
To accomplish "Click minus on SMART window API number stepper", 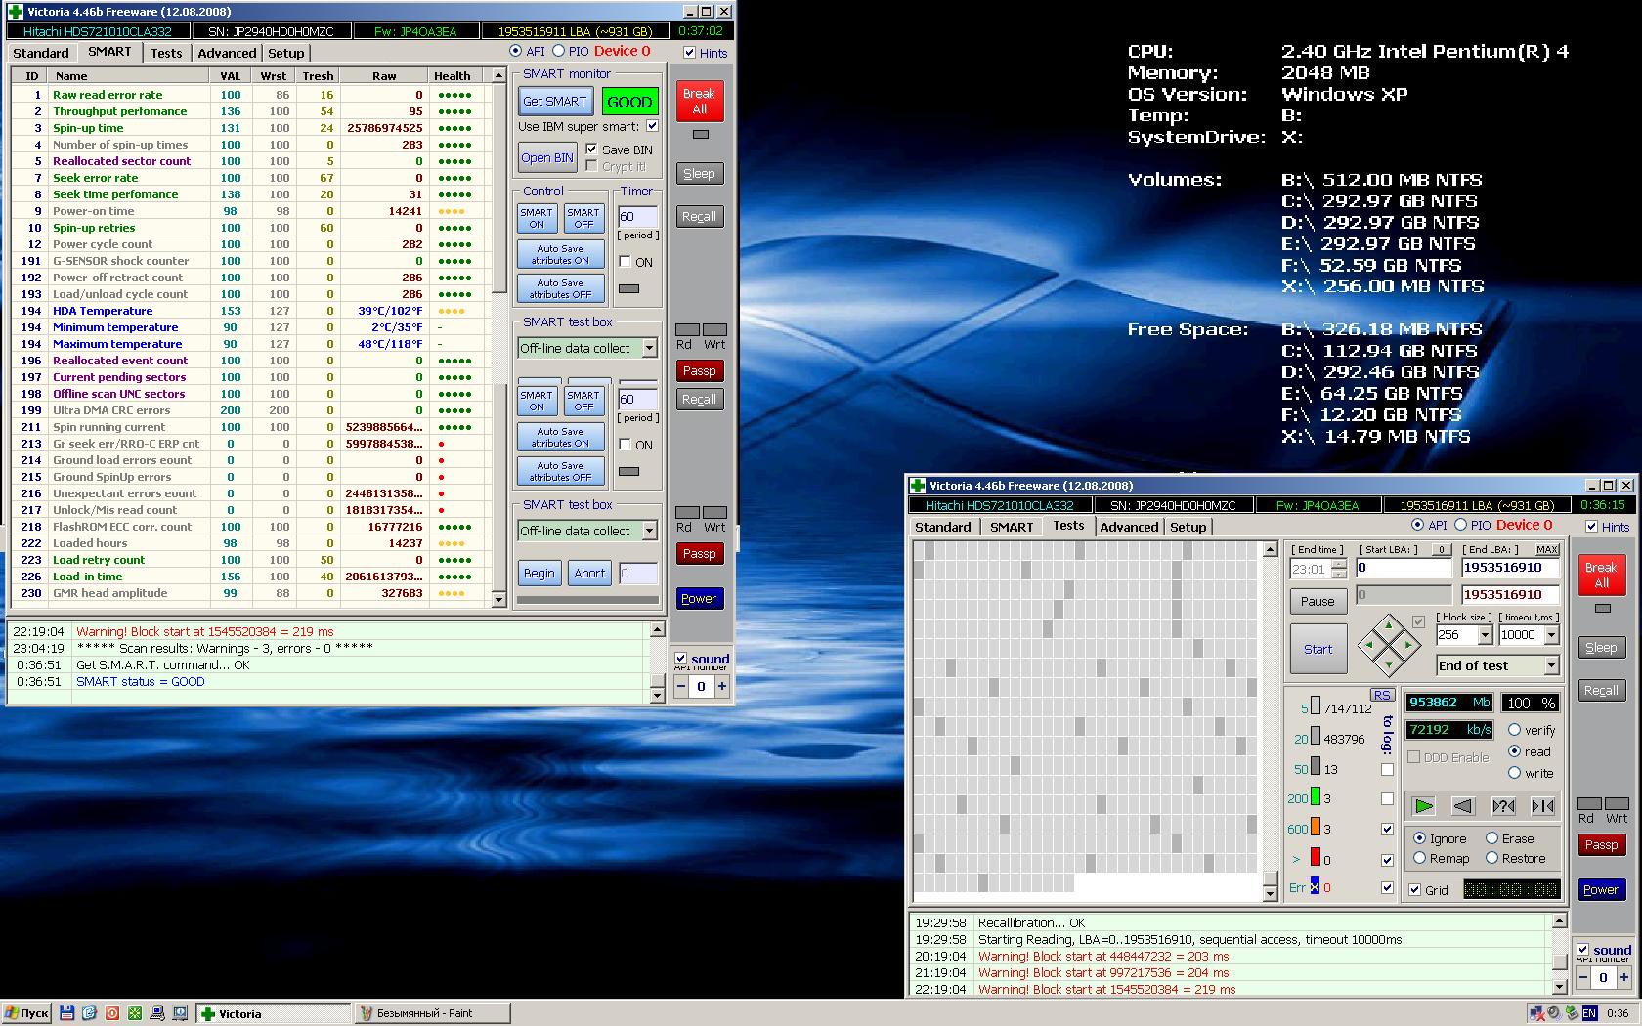I will [681, 686].
